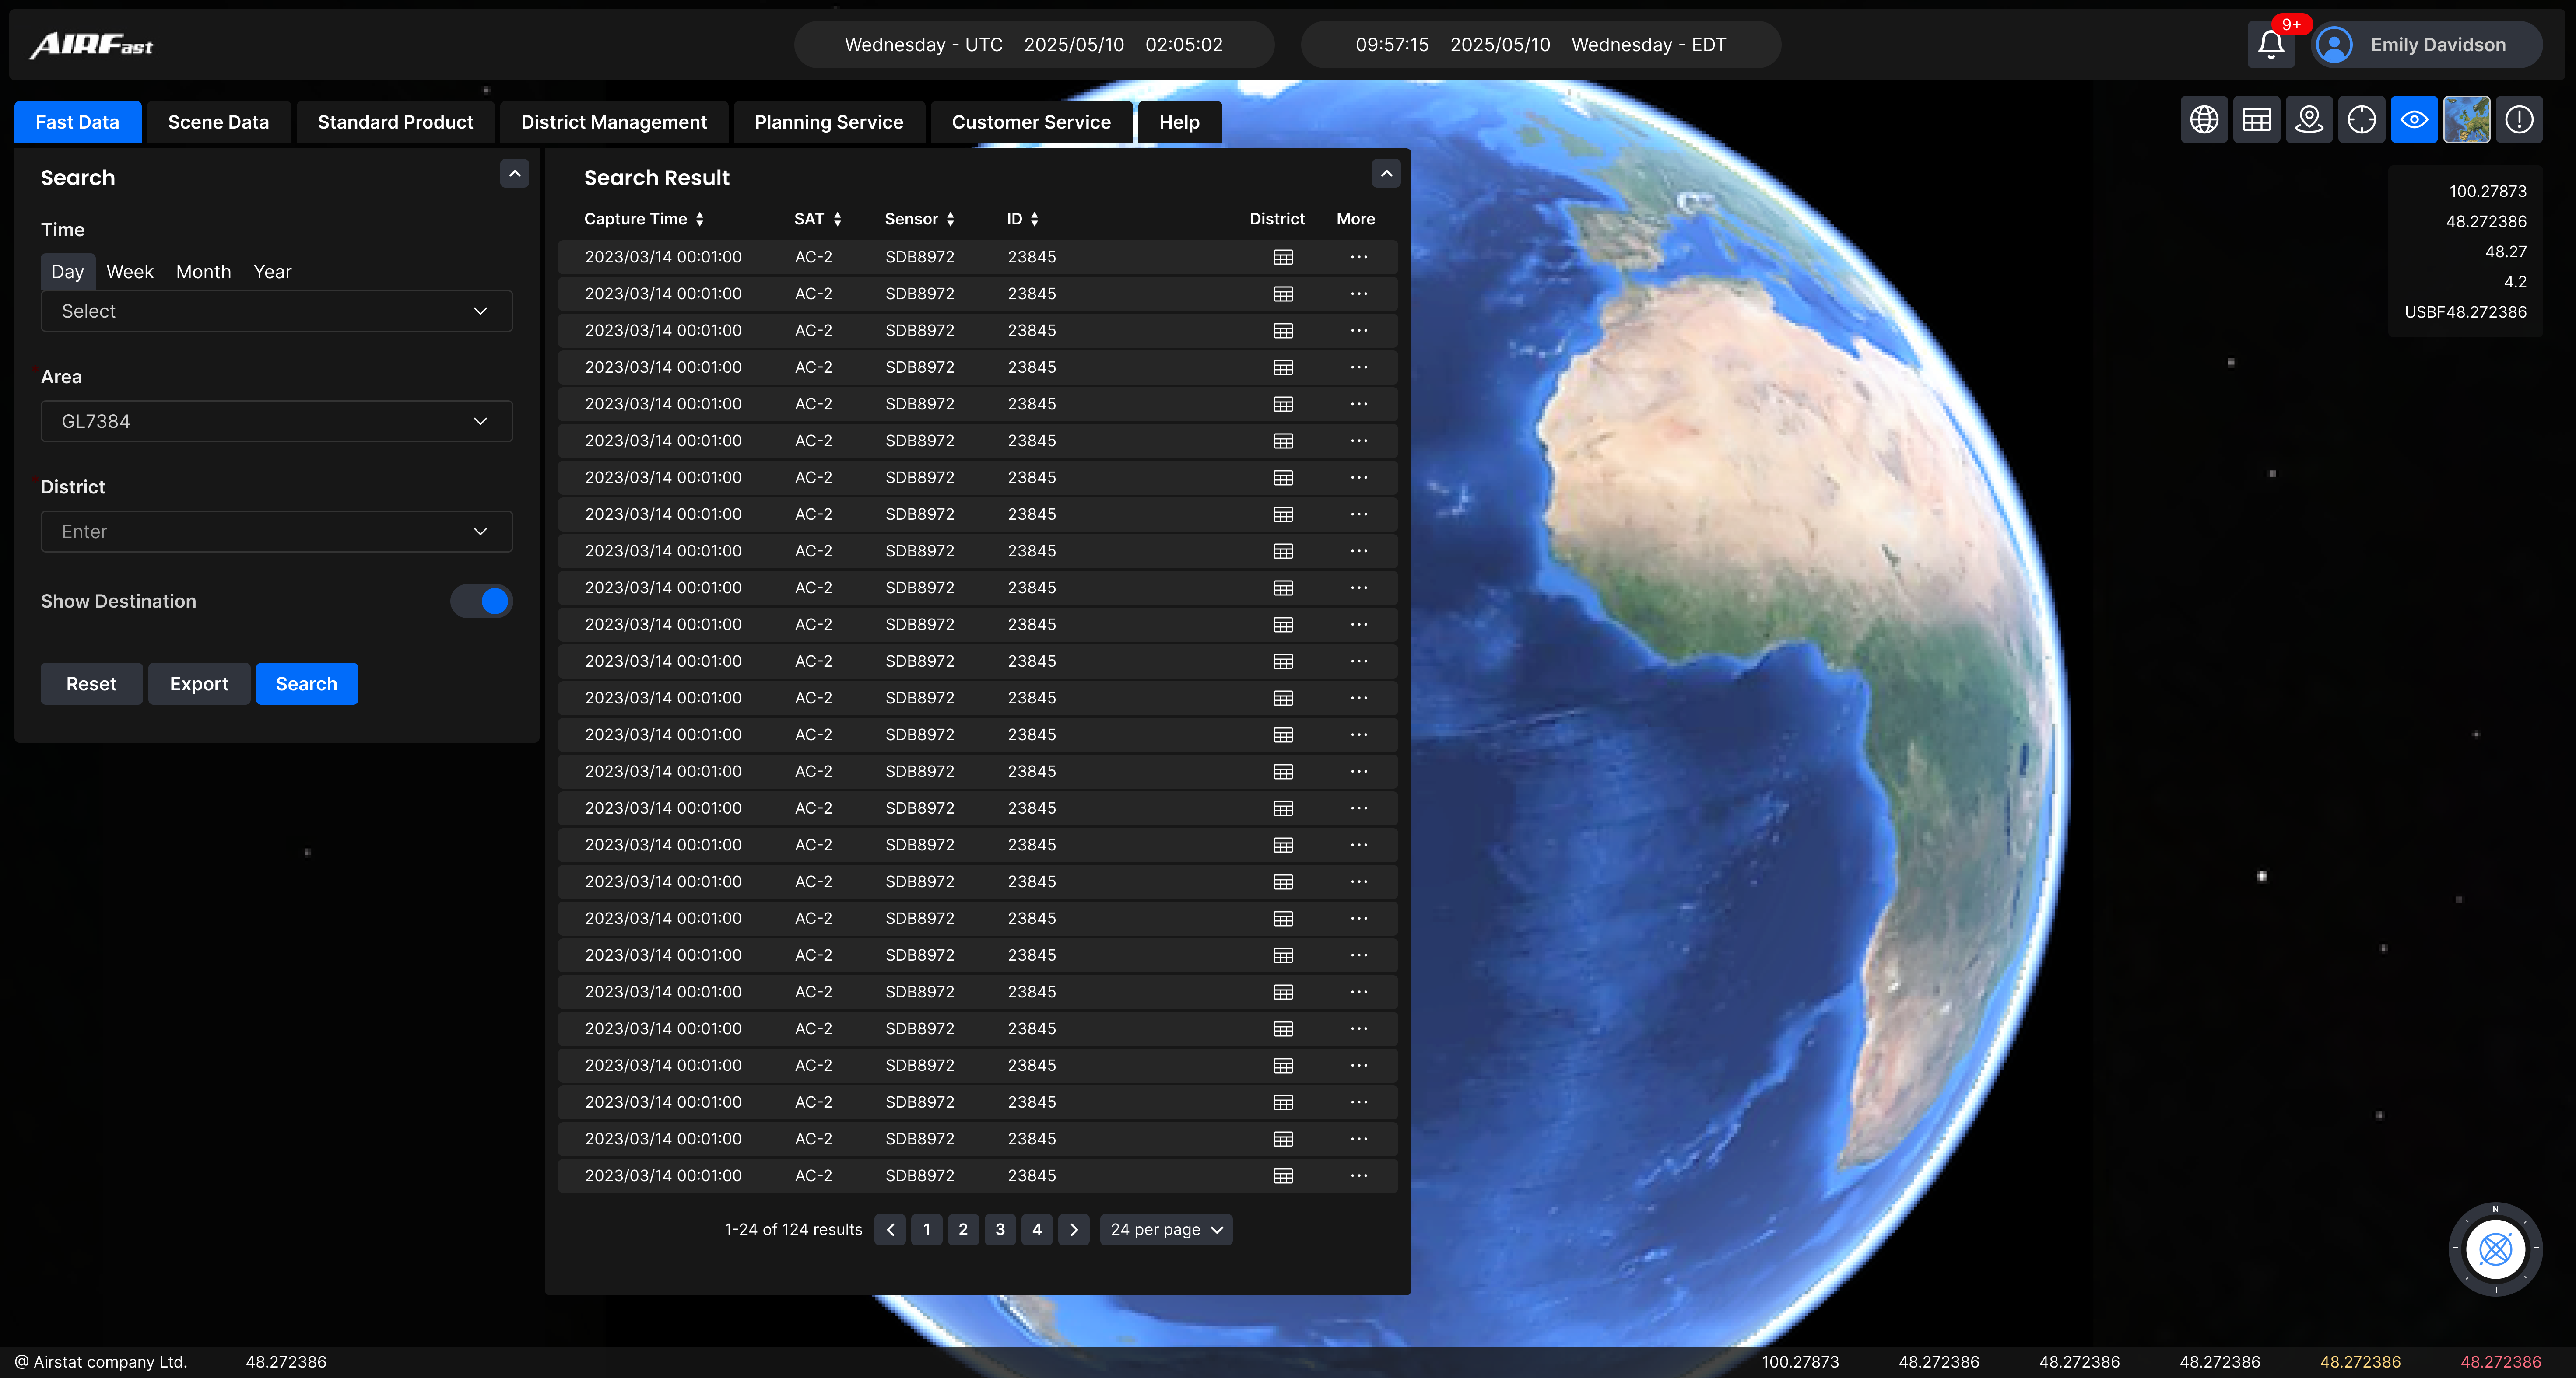Click the Airstat company Ltd. footer text
Image resolution: width=2576 pixels, height=1378 pixels.
pos(101,1362)
